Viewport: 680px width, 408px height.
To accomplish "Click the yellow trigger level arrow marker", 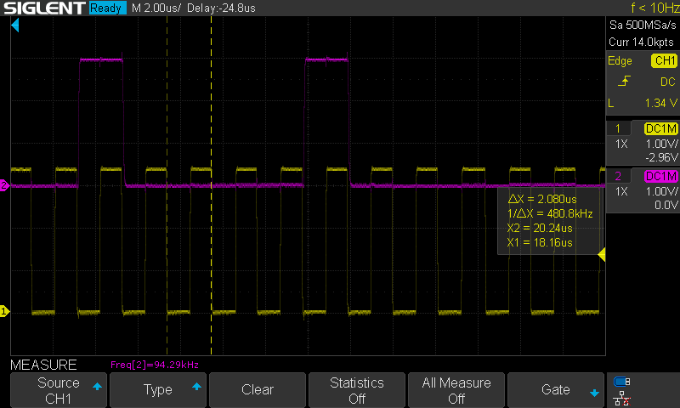I will (x=601, y=255).
